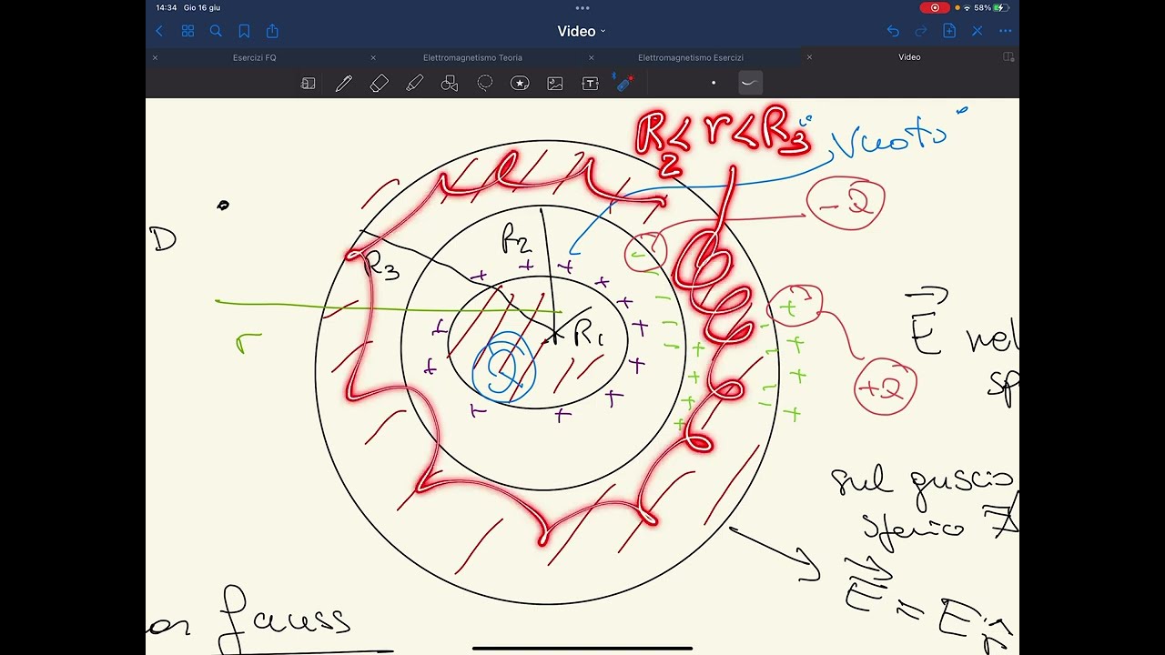Choose the trail laser pointer style
This screenshot has height=655, width=1165.
click(x=750, y=83)
